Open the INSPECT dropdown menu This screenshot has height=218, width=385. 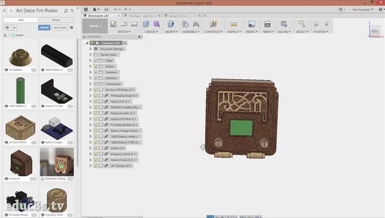234,32
